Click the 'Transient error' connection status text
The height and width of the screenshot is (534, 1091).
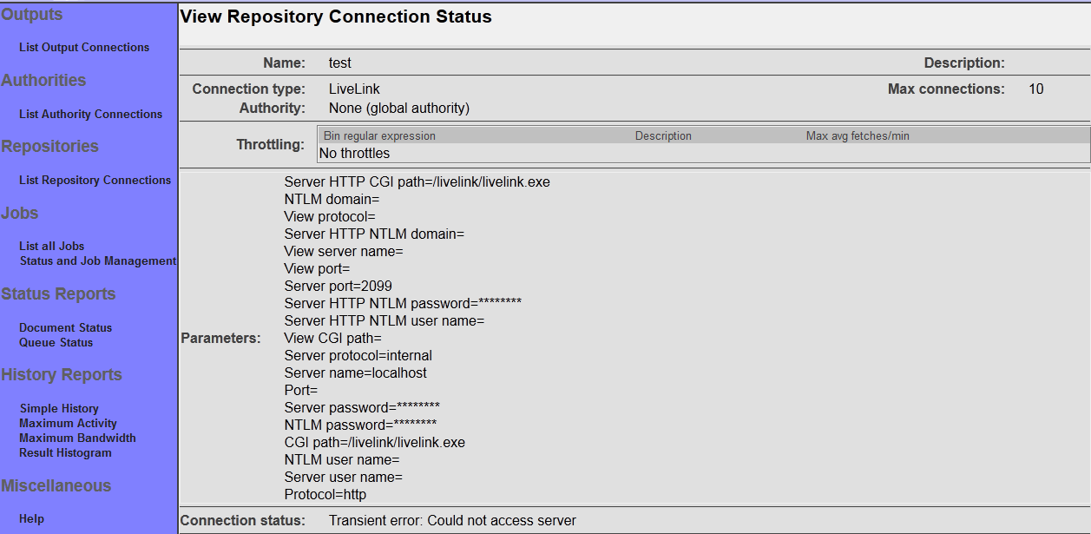click(x=452, y=521)
